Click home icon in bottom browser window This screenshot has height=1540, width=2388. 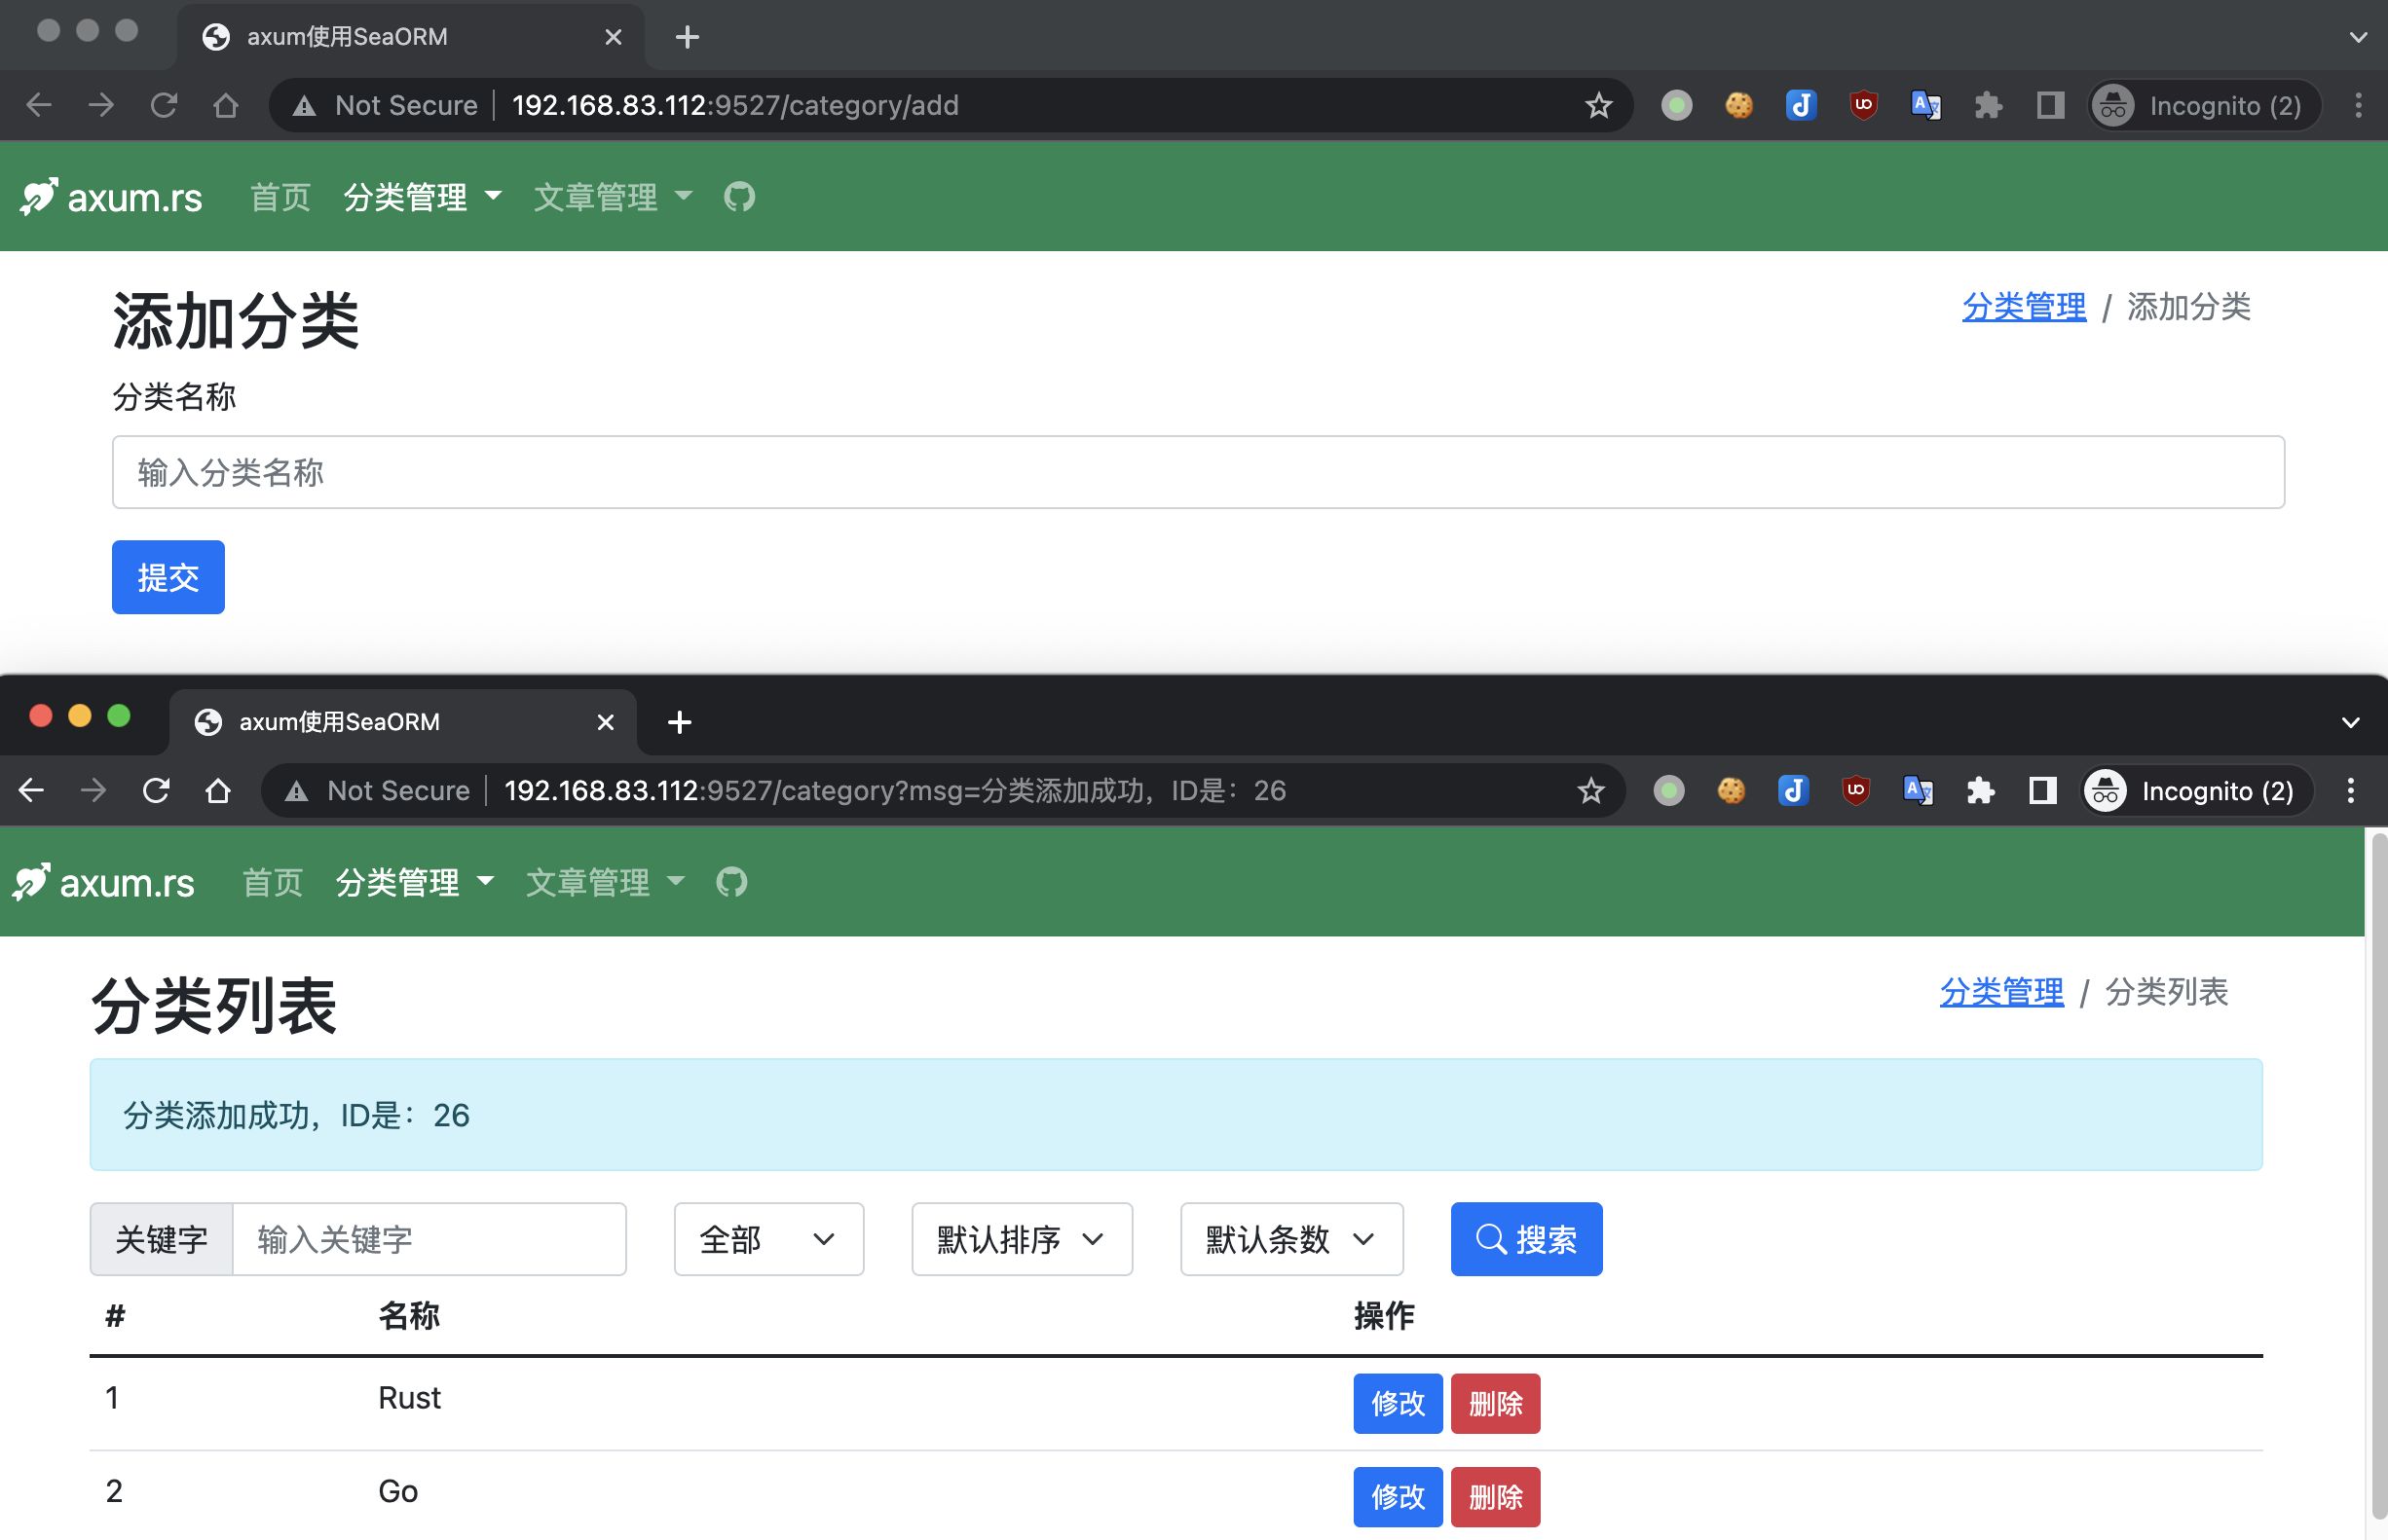(x=218, y=790)
